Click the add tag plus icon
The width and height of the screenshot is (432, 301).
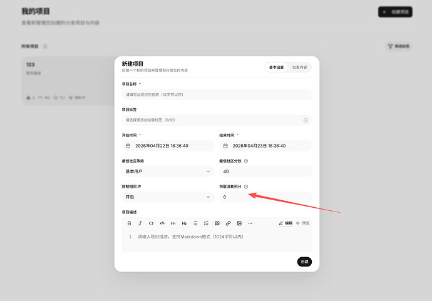306,120
